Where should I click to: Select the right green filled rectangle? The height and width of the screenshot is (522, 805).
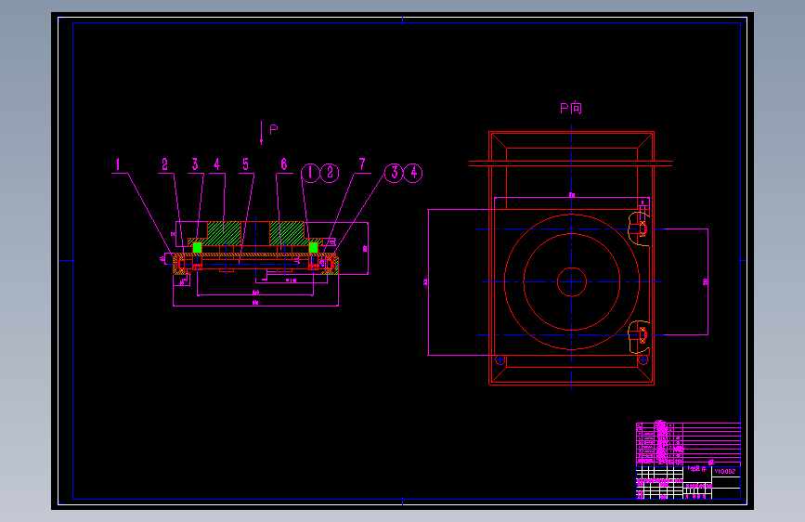click(x=313, y=248)
